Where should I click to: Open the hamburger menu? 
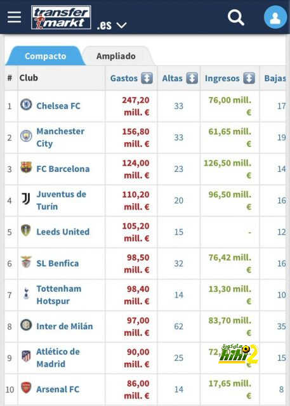pos(14,17)
